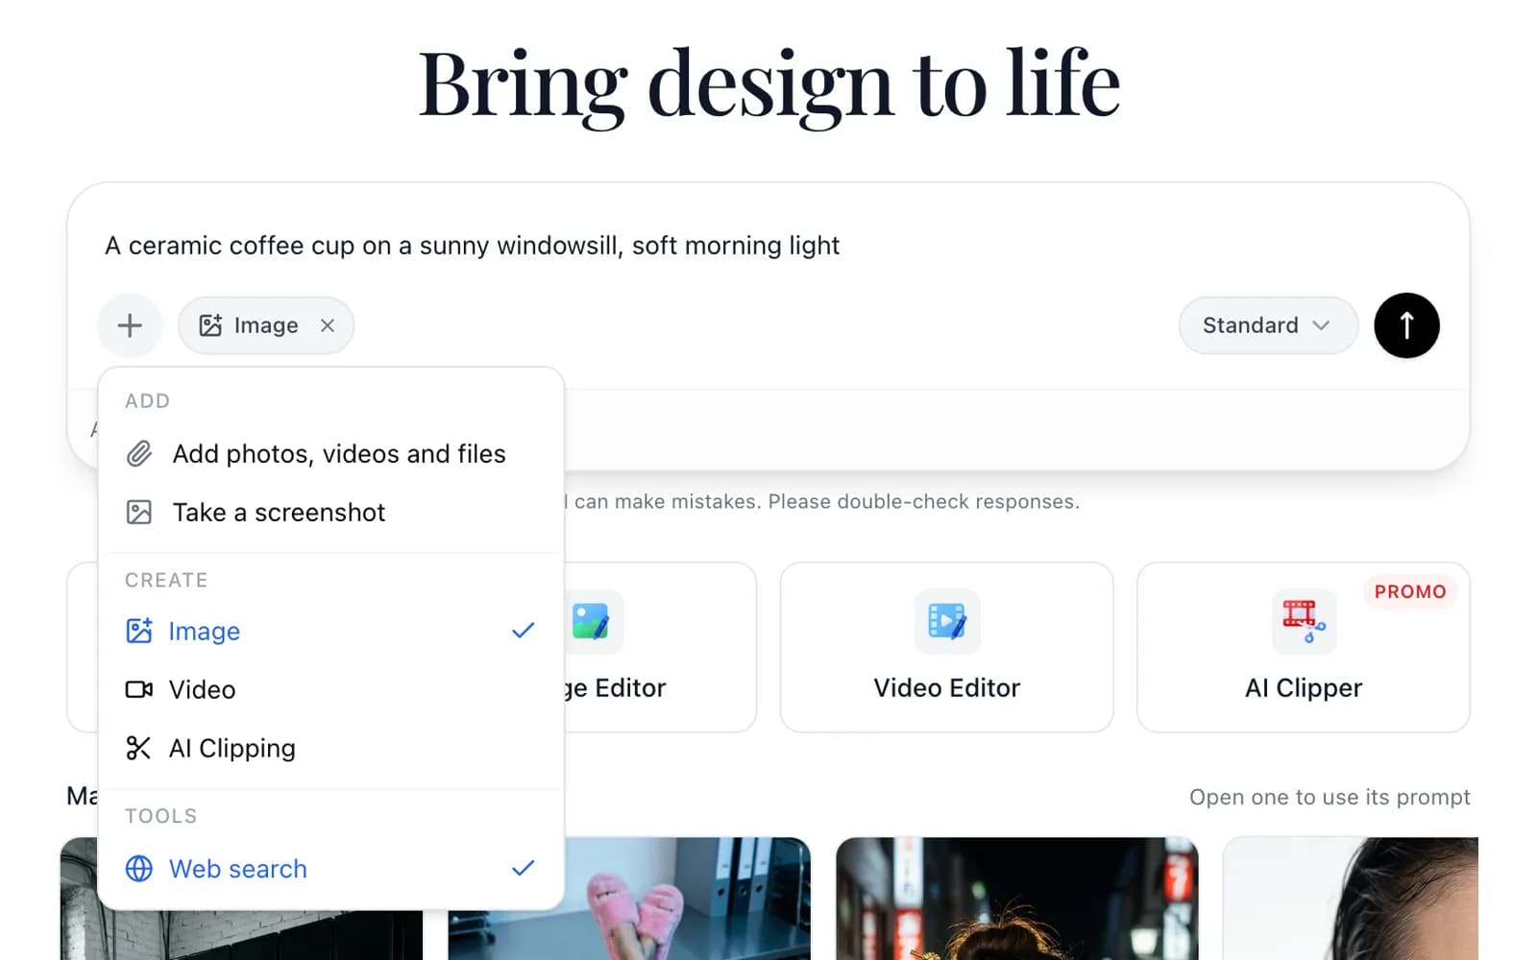Screen dimensions: 1537x960
Task: Remove the Image chip with its X
Action: (x=328, y=325)
